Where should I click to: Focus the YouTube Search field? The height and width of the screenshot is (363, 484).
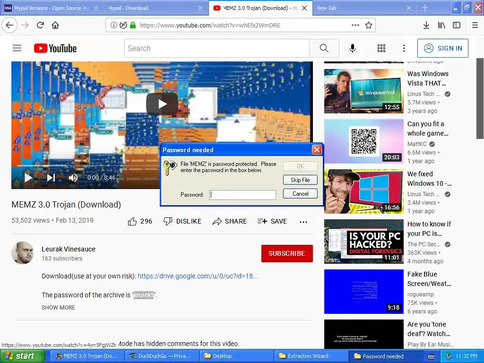click(x=216, y=48)
